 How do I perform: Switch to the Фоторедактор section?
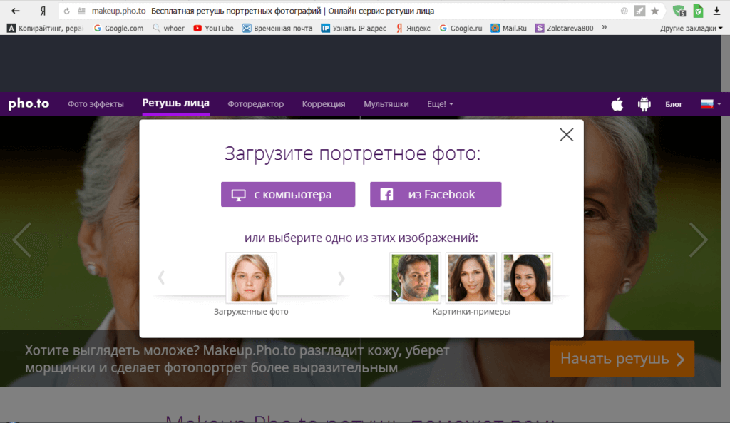click(x=256, y=104)
